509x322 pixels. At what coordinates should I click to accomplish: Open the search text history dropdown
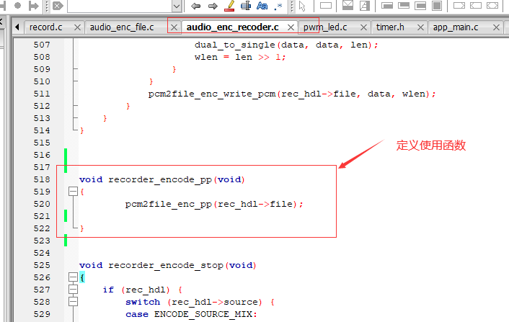pos(176,6)
